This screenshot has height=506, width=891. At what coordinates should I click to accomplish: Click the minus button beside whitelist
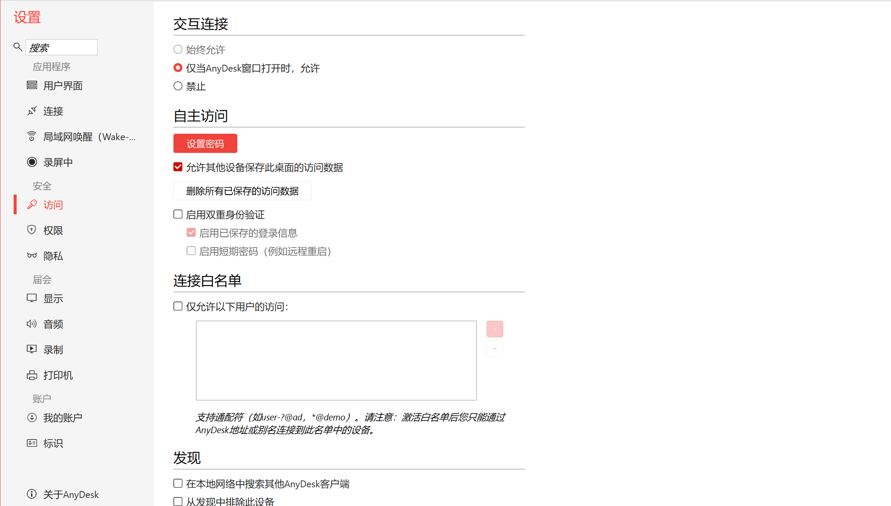tap(495, 348)
